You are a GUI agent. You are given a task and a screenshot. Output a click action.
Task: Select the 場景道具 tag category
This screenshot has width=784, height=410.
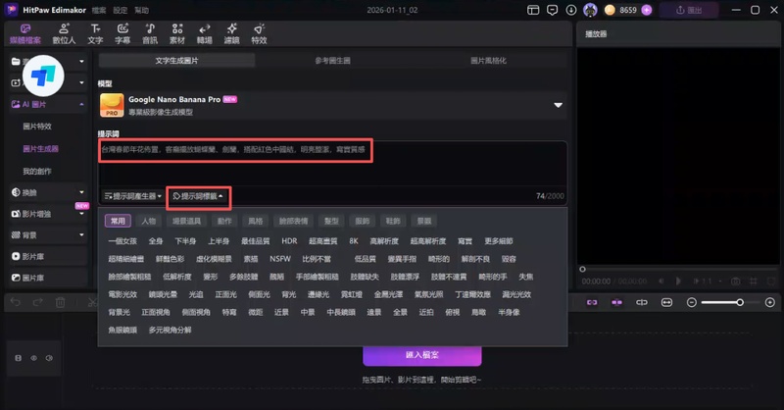(186, 221)
